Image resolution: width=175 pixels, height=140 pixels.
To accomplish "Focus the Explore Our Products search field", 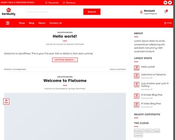I will 54,12.
